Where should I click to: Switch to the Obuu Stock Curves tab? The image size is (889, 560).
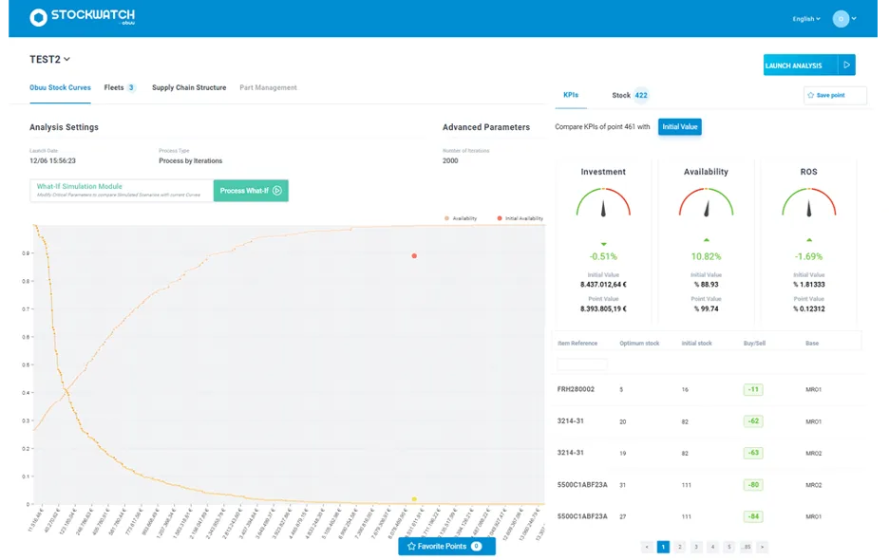(60, 88)
